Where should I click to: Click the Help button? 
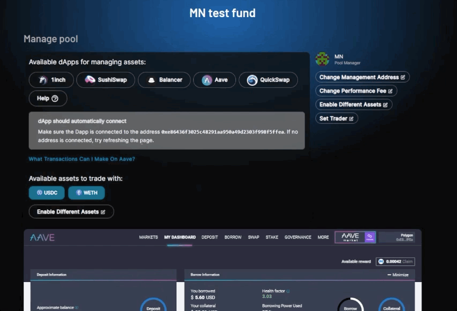click(x=48, y=99)
